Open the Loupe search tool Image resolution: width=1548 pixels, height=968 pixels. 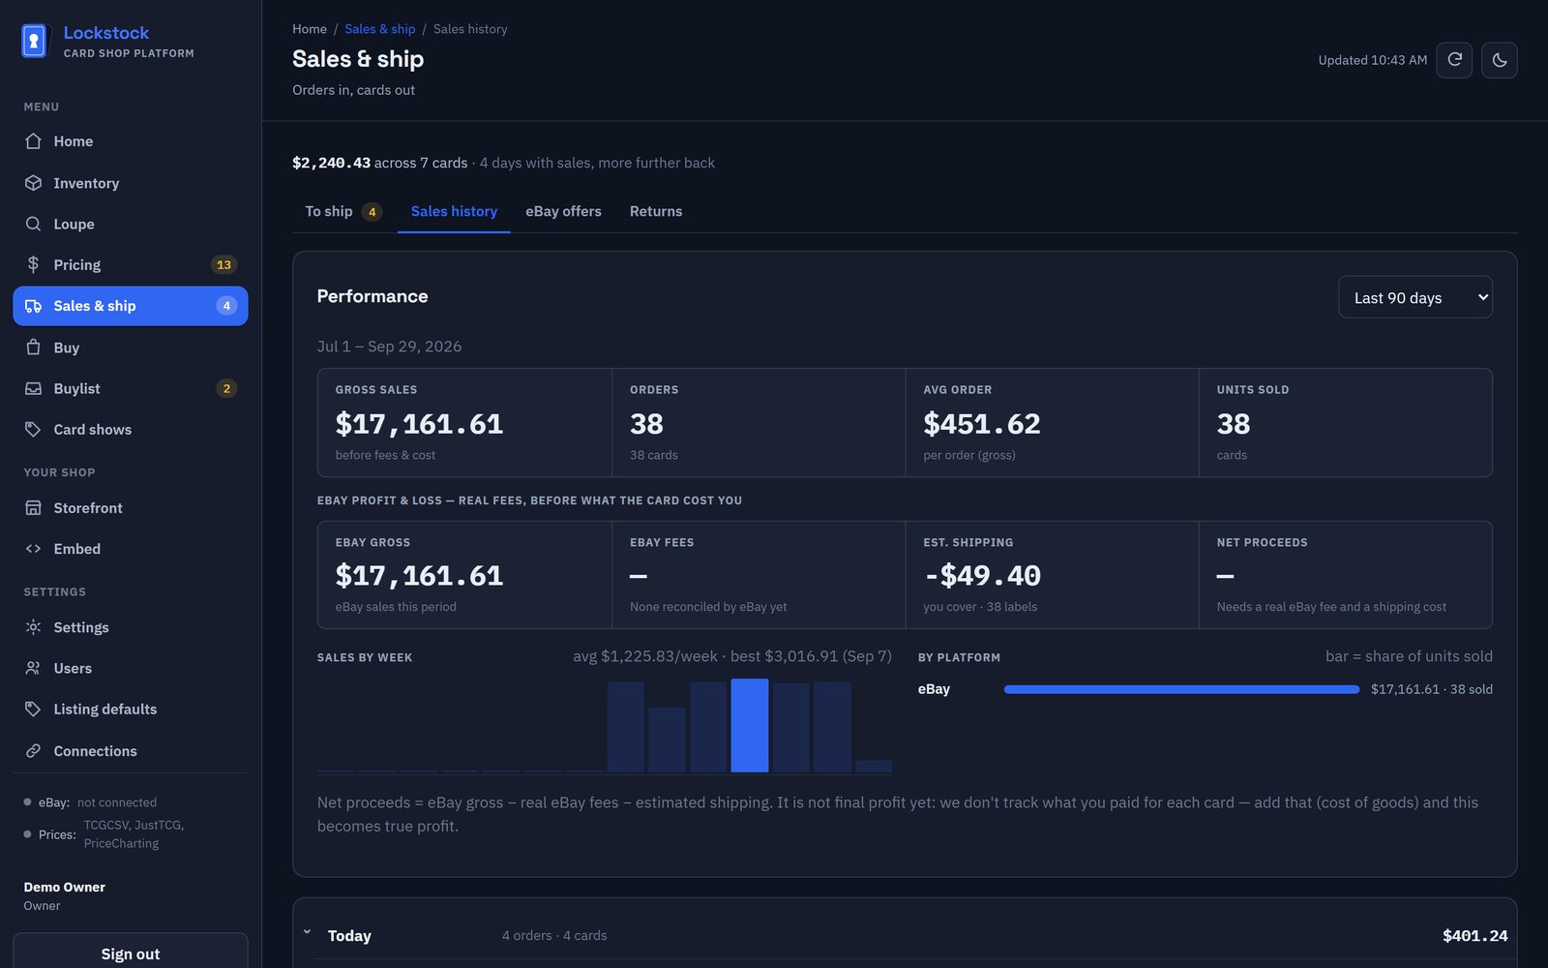131,224
